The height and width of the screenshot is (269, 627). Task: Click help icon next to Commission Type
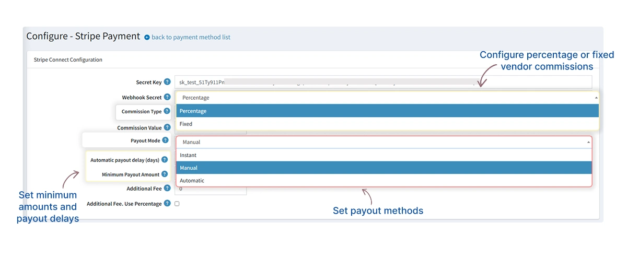pyautogui.click(x=167, y=111)
